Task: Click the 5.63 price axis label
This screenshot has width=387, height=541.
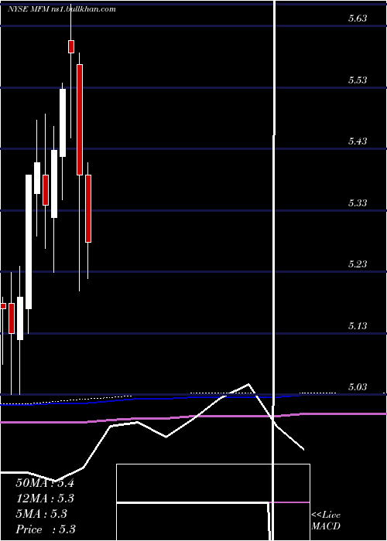Action: (358, 19)
